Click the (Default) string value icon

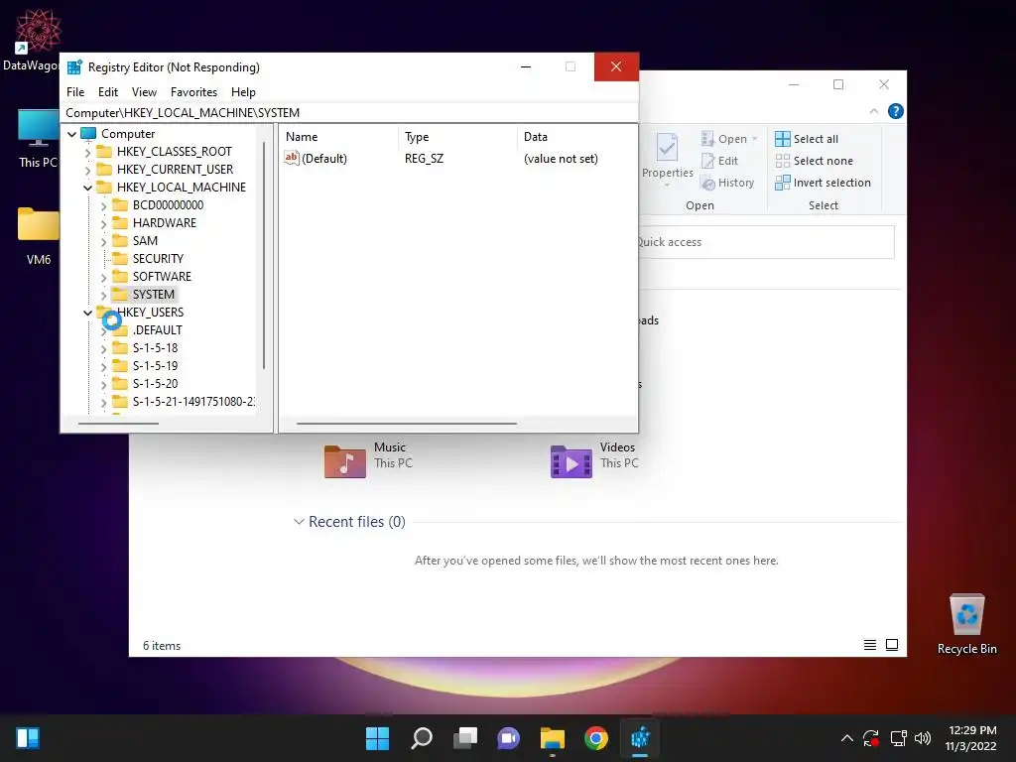point(292,158)
